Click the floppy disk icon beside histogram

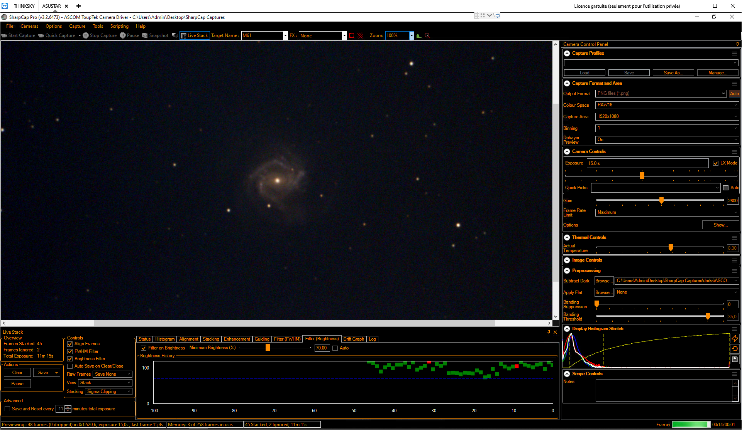tap(735, 359)
